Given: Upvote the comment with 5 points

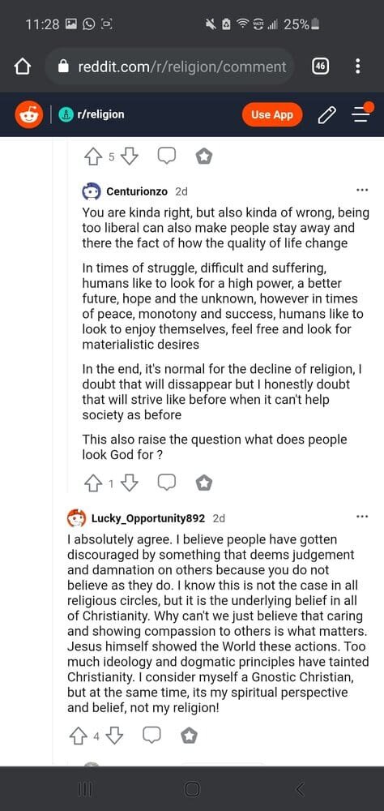Looking at the screenshot, I should 93,156.
